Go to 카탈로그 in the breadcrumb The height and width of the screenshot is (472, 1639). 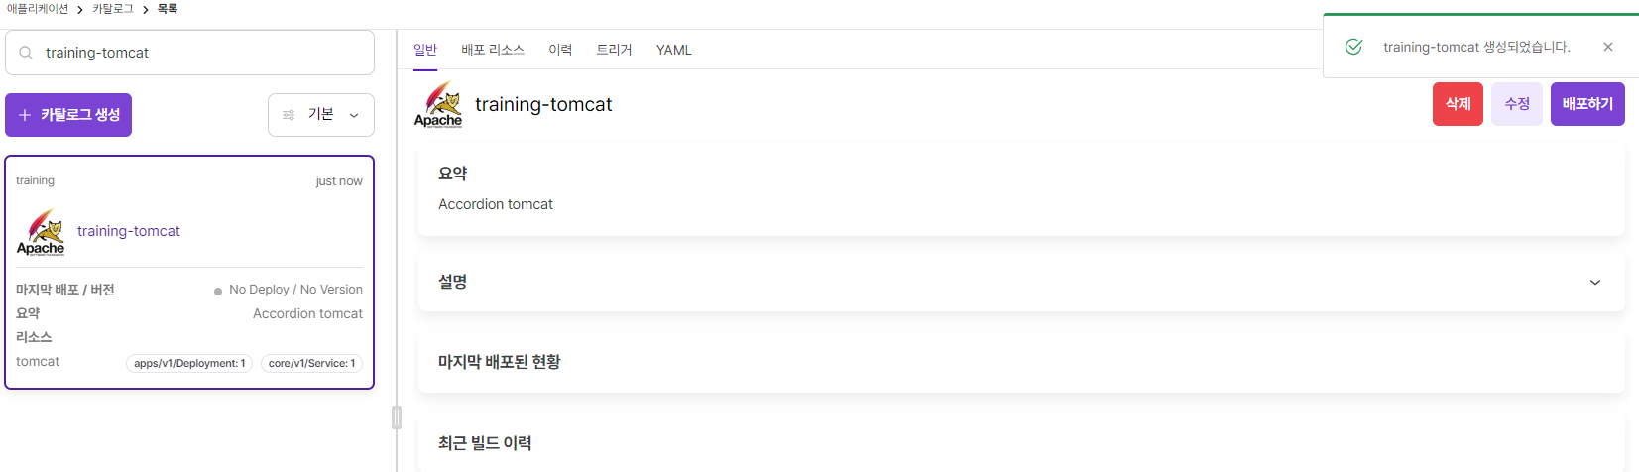coord(113,9)
